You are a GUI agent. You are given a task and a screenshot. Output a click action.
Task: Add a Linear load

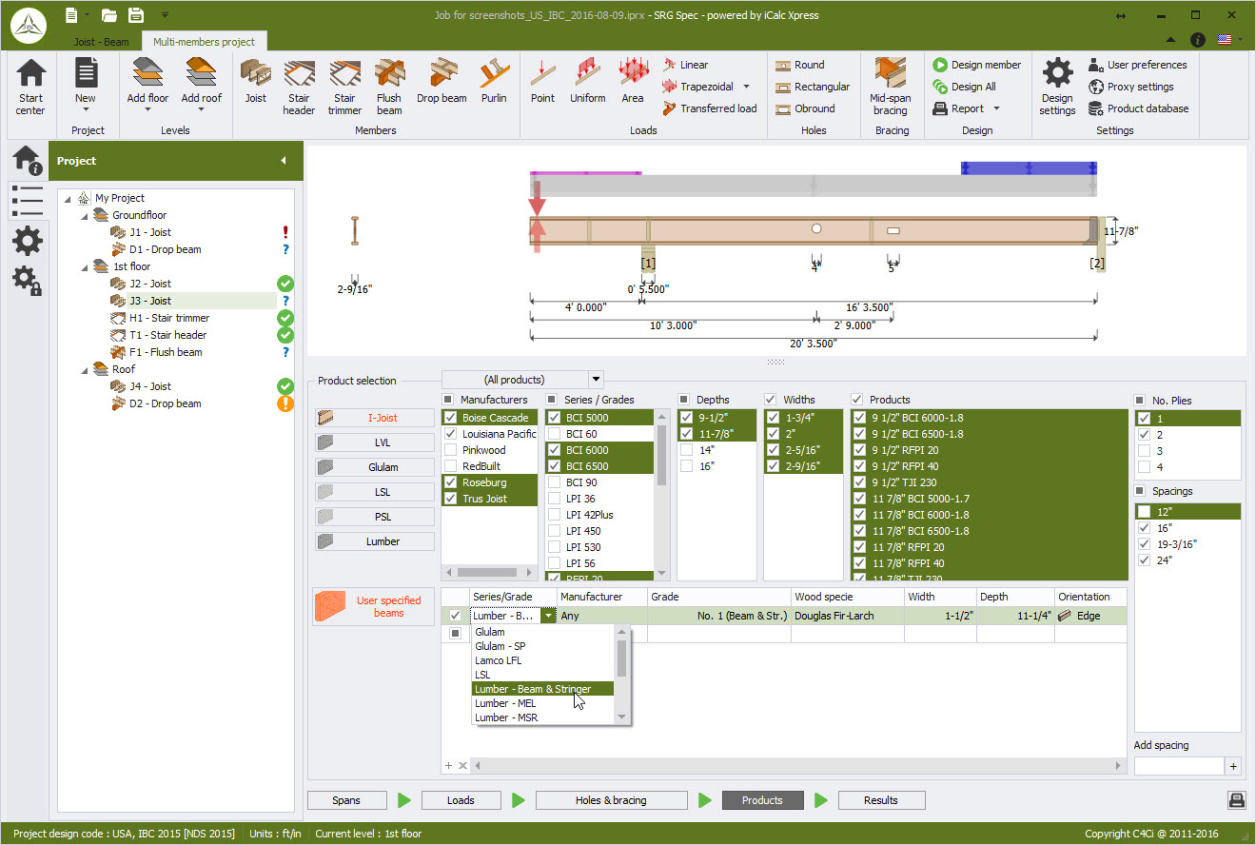click(685, 65)
